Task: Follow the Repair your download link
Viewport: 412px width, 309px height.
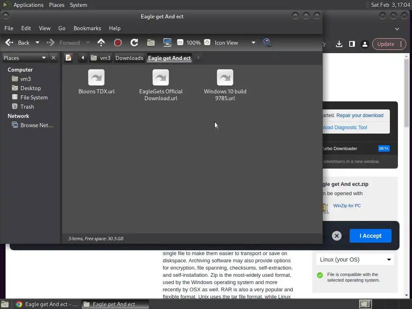Action: pos(360,115)
